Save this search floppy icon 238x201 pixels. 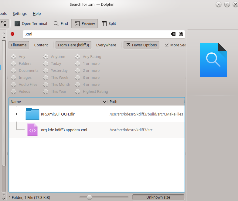point(181,34)
